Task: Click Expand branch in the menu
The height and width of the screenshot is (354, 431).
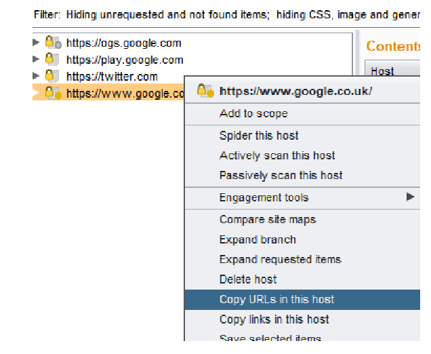Action: (x=258, y=239)
